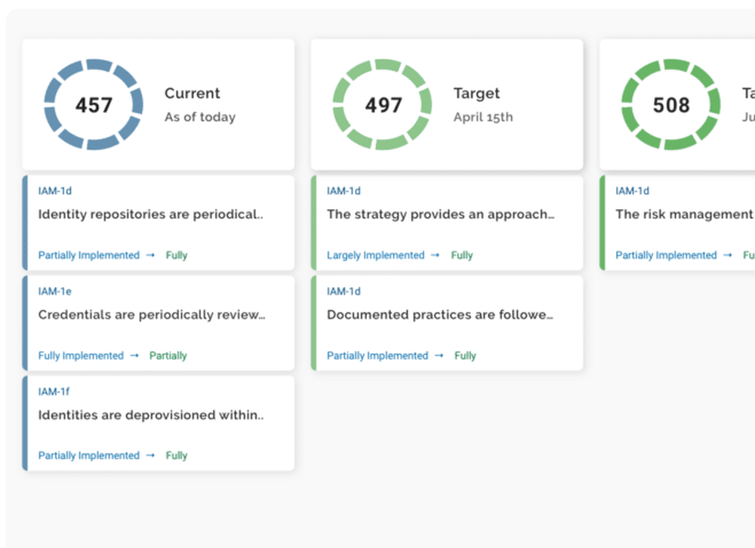Viewport: 755px width, 548px height.
Task: Click the arrow icon in Identity repositories card
Action: pyautogui.click(x=150, y=254)
